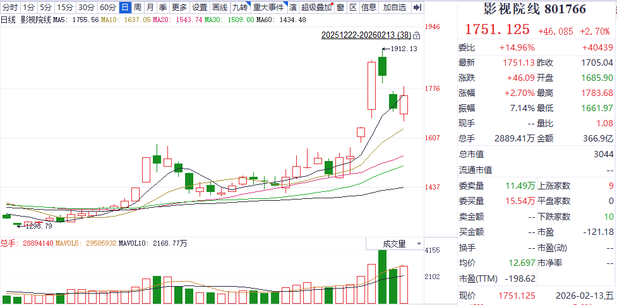Click the 区 interval statistics button
This screenshot has height=305, width=617.
click(353, 8)
